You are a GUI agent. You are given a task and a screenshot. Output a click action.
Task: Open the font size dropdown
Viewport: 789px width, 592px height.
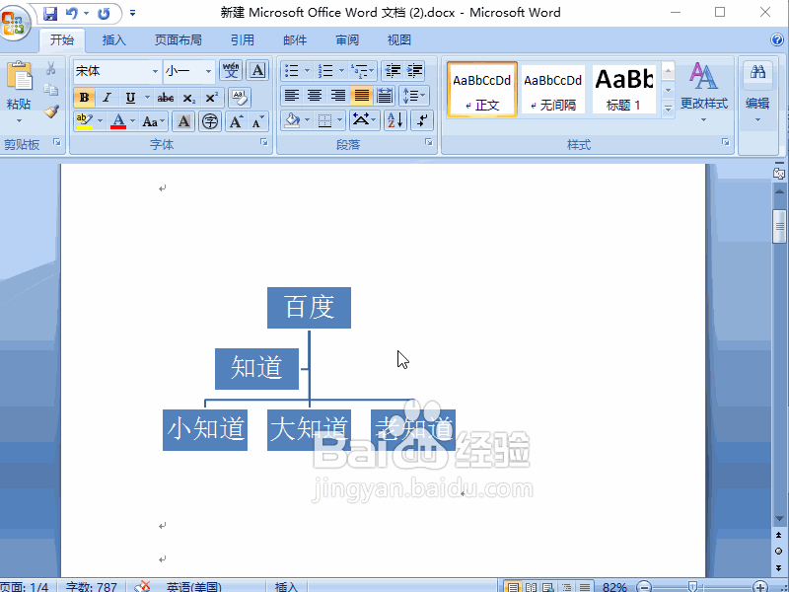click(x=208, y=71)
